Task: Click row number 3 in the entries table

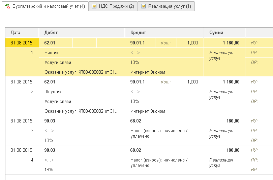Action: [x=32, y=131]
